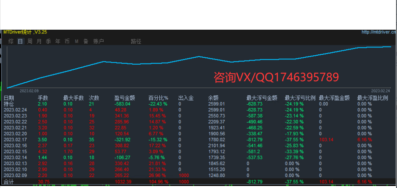Click the 2101.94 balance cell

pyautogui.click(x=217, y=146)
